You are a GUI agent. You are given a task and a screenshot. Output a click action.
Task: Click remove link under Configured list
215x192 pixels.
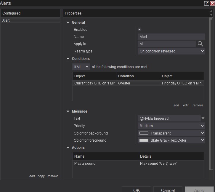[53, 176]
